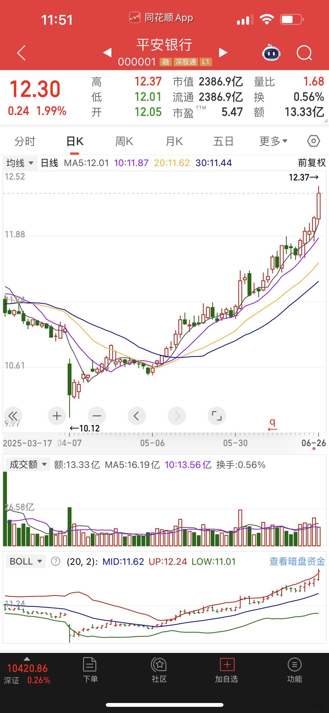Viewport: 329px width, 713px height.
Task: Tap the MA5:12.01 moving average label
Action: 86,163
